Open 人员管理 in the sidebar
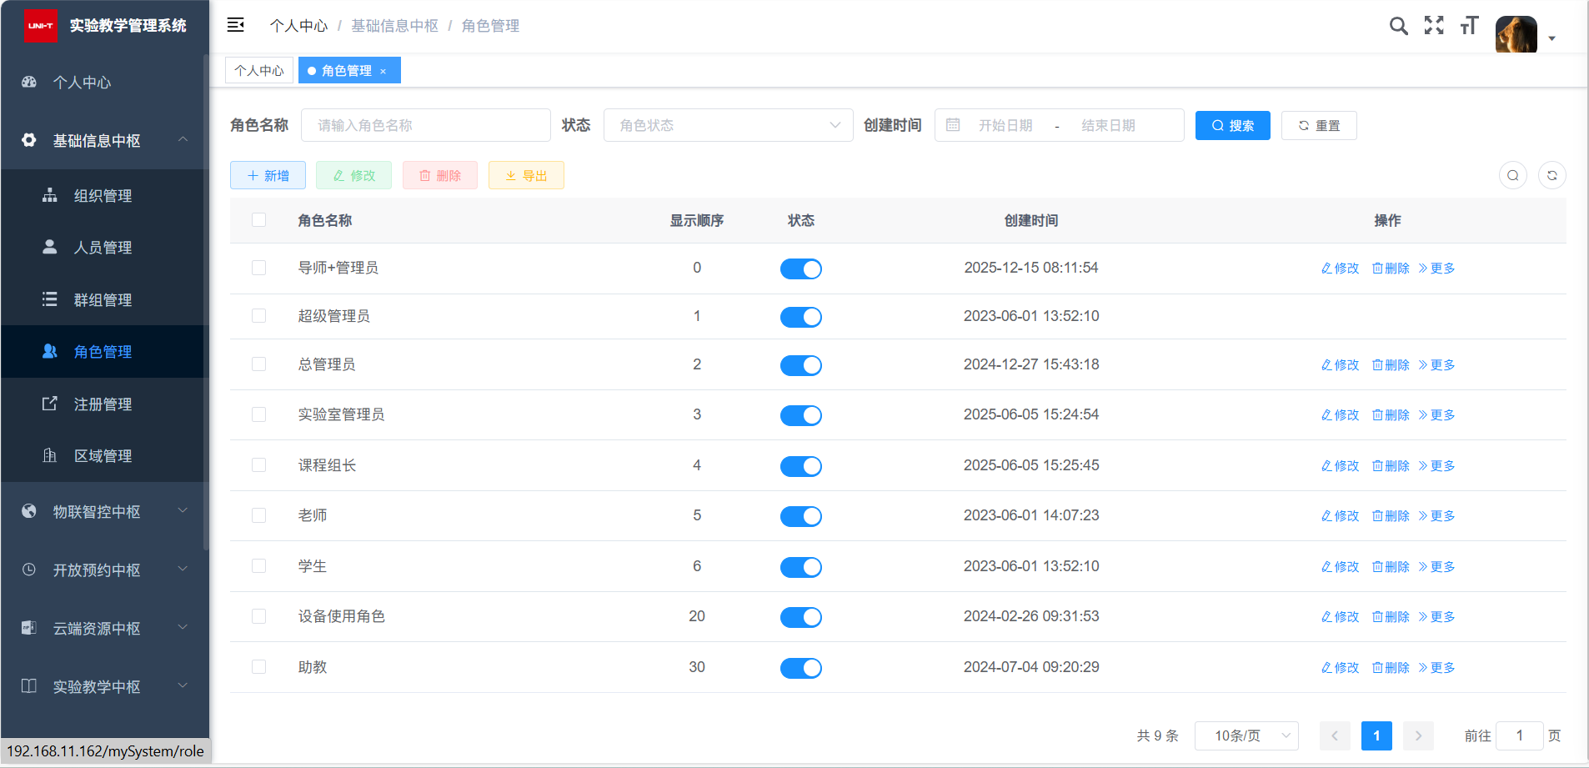The height and width of the screenshot is (768, 1589). (x=103, y=248)
